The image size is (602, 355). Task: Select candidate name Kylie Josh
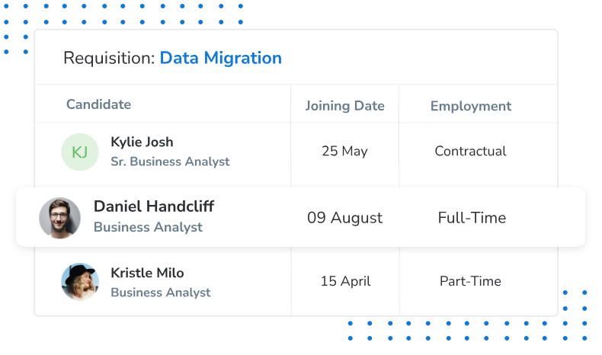(142, 142)
